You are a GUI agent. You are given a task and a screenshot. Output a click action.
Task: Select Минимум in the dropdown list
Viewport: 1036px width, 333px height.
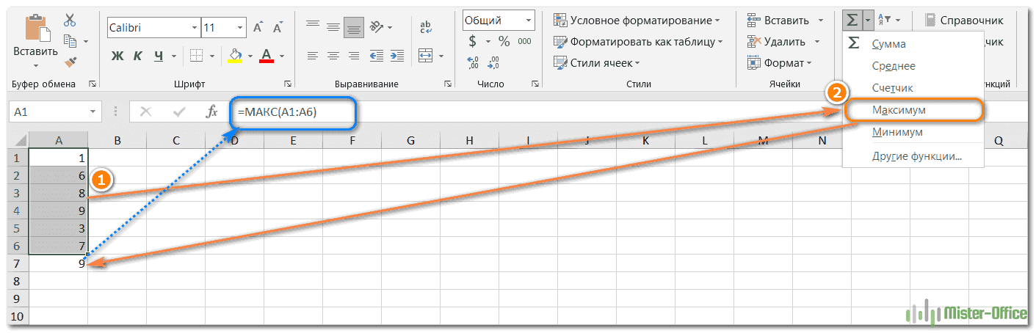(x=897, y=133)
